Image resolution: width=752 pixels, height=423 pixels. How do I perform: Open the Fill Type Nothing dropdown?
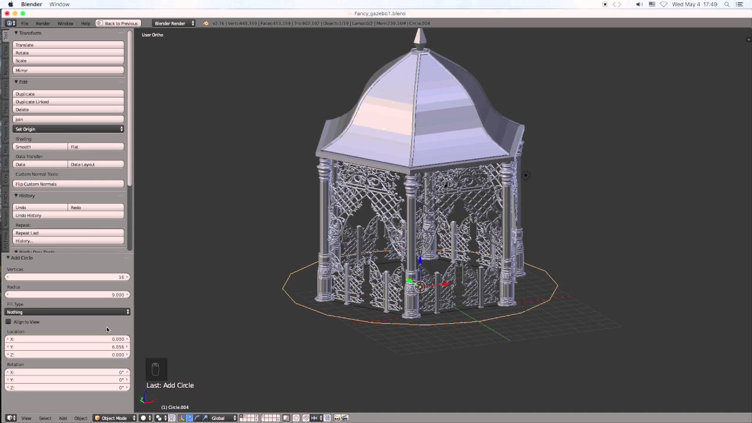coord(68,312)
